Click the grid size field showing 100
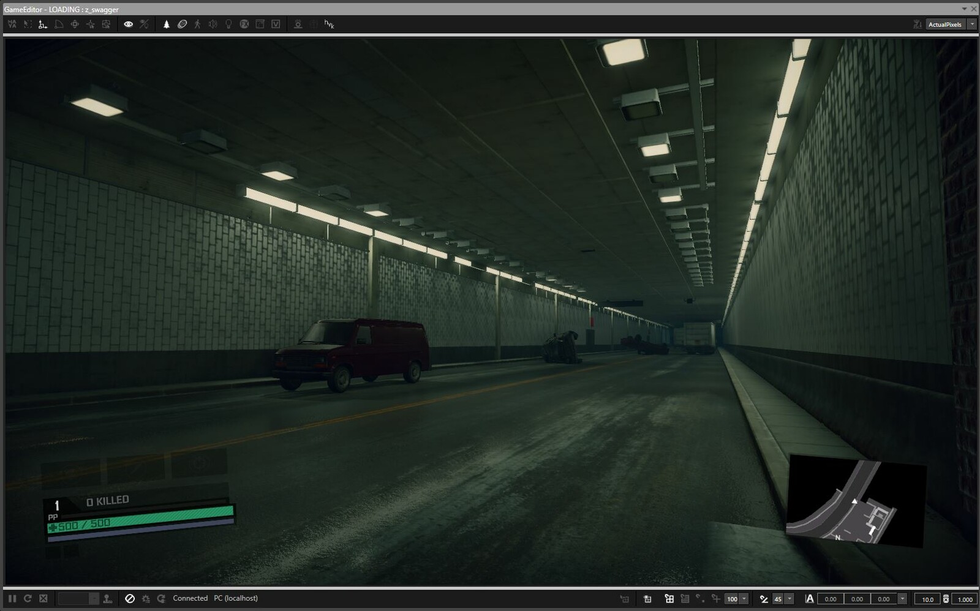Viewport: 980px width, 611px height. [732, 599]
